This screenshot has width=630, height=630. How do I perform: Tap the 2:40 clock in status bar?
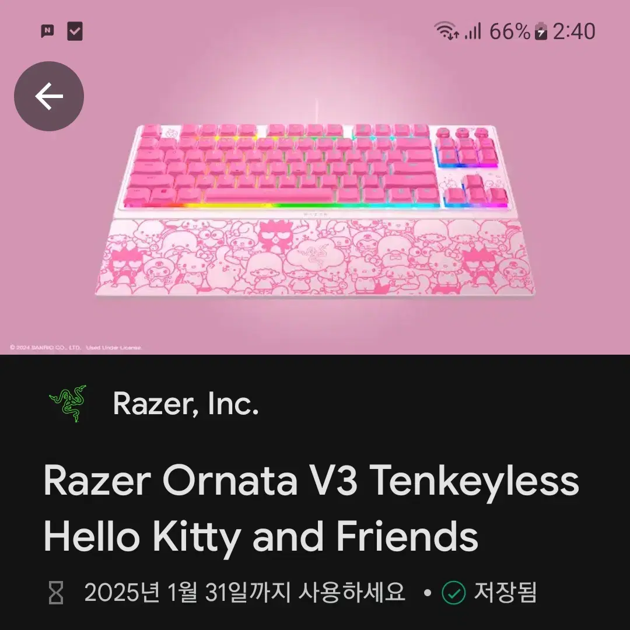[x=574, y=32]
